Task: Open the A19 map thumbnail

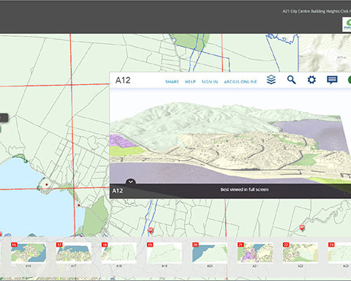Action: pyautogui.click(x=165, y=252)
